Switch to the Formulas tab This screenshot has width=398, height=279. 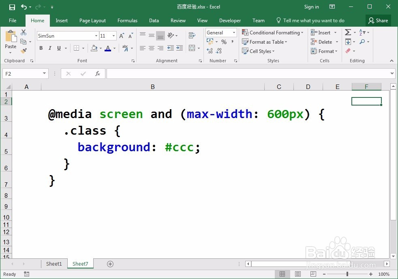[127, 21]
